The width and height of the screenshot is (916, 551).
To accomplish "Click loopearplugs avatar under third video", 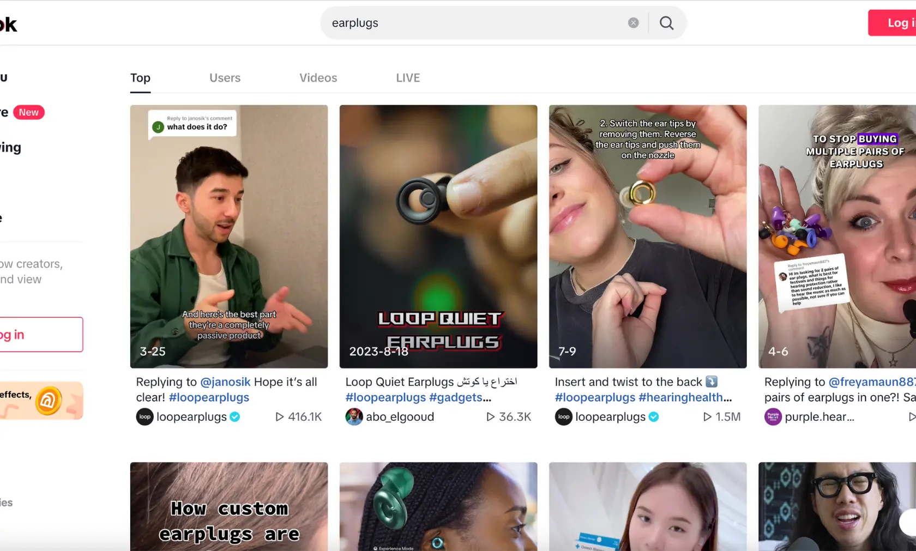I will tap(563, 417).
